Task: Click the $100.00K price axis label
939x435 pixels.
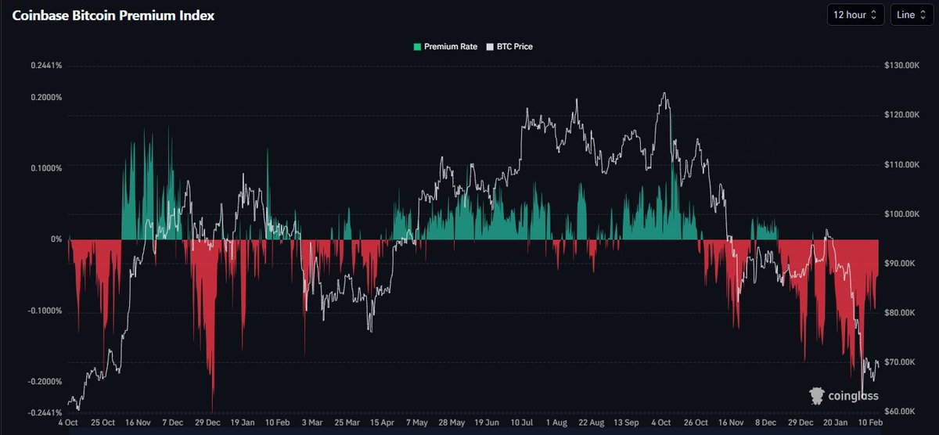Action: point(901,214)
